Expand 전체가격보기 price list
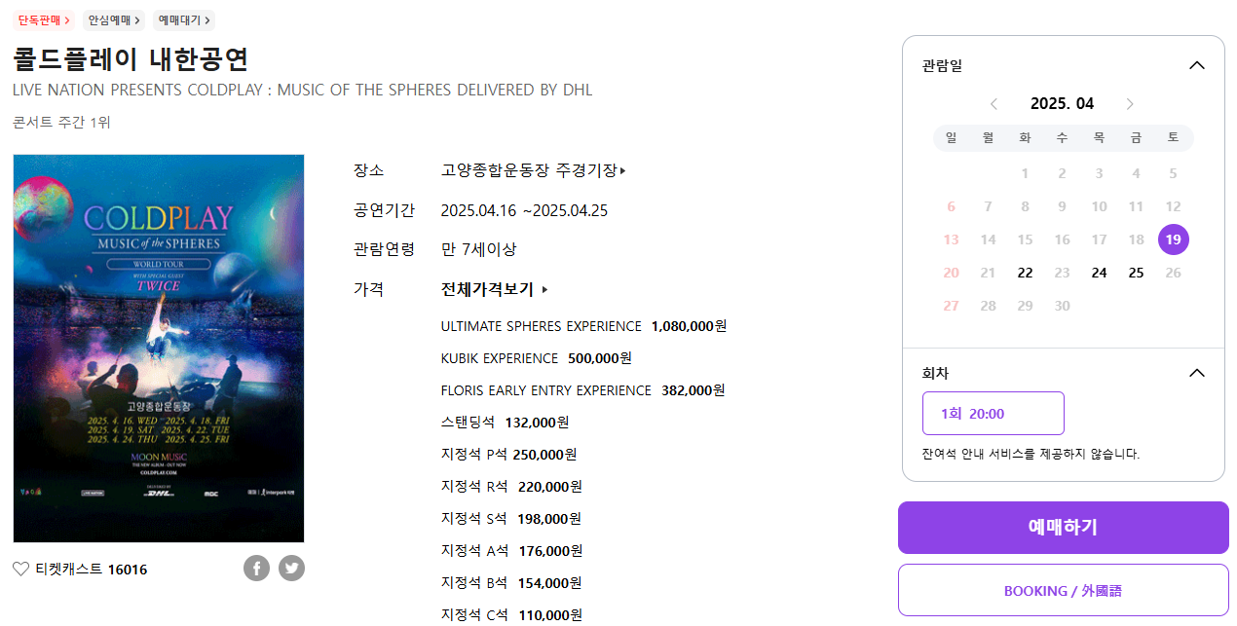This screenshot has height=626, width=1237. (x=495, y=289)
